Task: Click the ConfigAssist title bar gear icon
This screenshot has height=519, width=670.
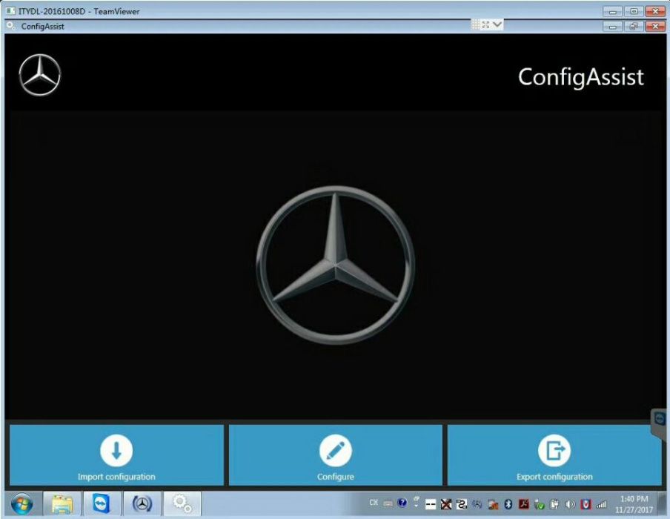Action: click(10, 26)
